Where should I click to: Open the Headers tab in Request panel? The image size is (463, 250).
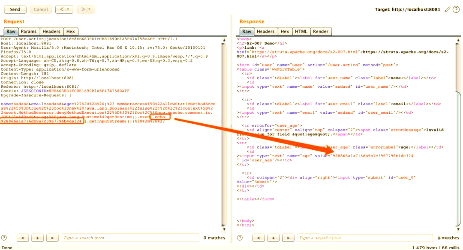point(51,32)
